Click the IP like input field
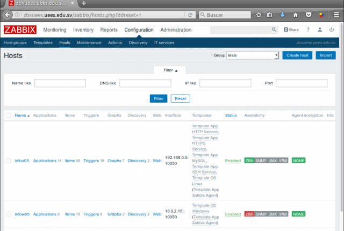Image resolution: width=344 pixels, height=231 pixels. (x=225, y=83)
